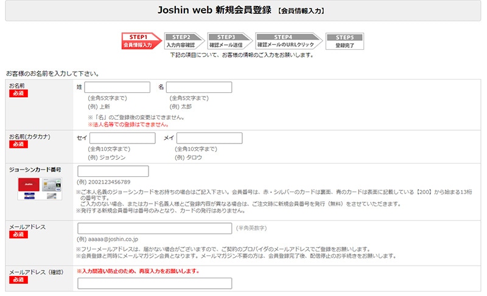
Task: Click the red text ※法人名等での登録はできません。
Action: pos(128,124)
